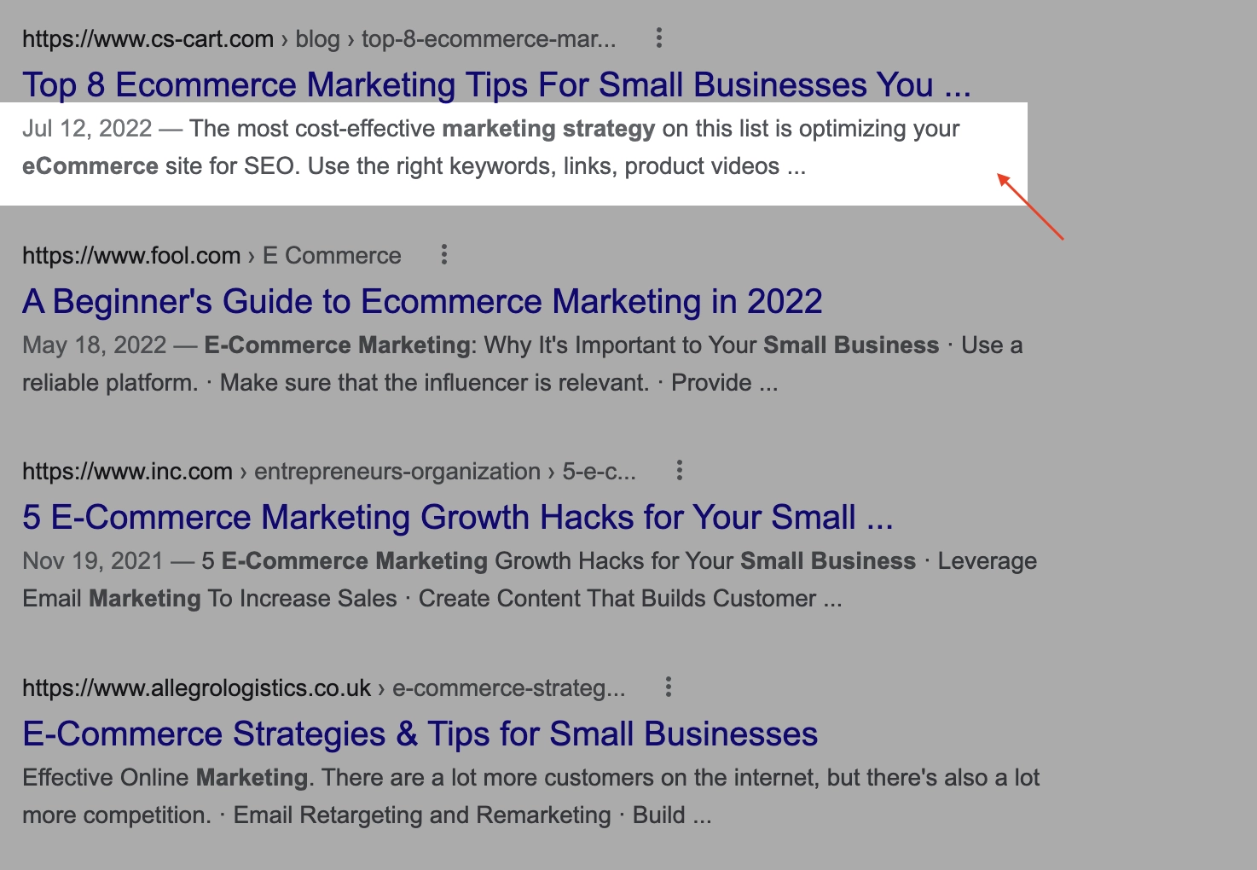Click the 'E Commerce' breadcrumb of fool.com
The height and width of the screenshot is (870, 1257).
[x=332, y=255]
